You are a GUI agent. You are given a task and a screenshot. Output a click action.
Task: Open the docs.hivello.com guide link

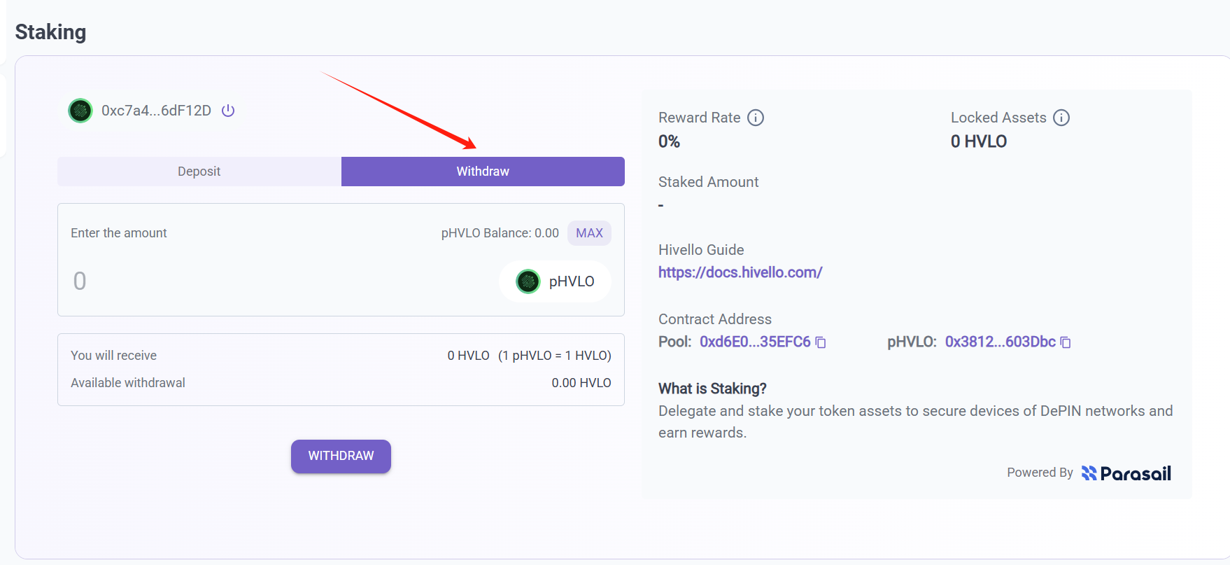point(740,272)
